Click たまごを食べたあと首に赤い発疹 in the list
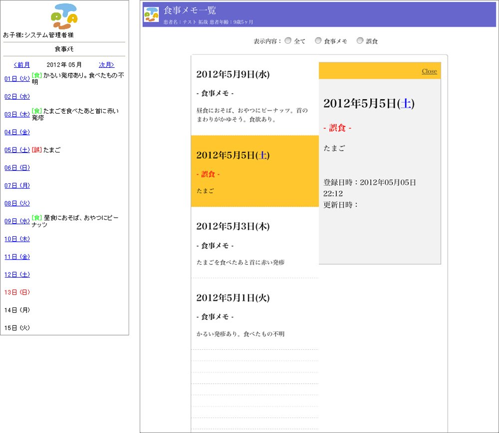499x433 pixels. point(241,263)
